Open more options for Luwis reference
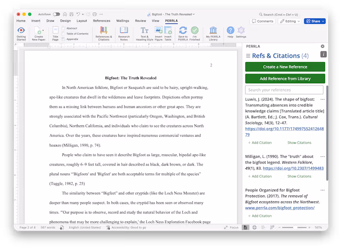 (x=322, y=100)
